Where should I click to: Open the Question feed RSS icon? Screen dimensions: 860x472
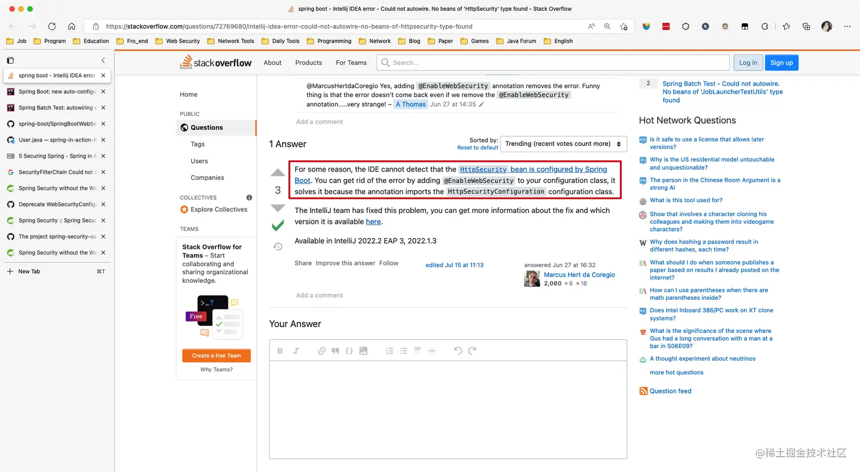643,391
